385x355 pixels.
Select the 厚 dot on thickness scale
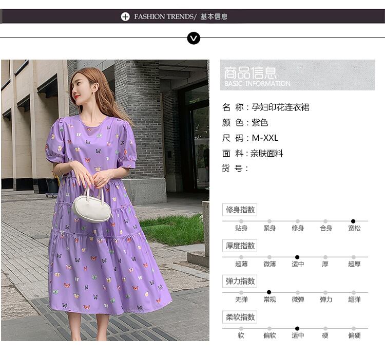[x=325, y=257]
